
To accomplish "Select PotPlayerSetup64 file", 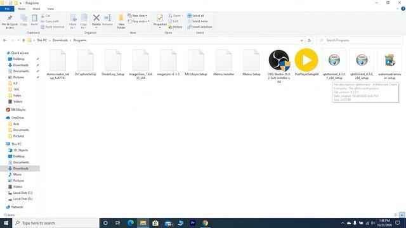I will [306, 62].
